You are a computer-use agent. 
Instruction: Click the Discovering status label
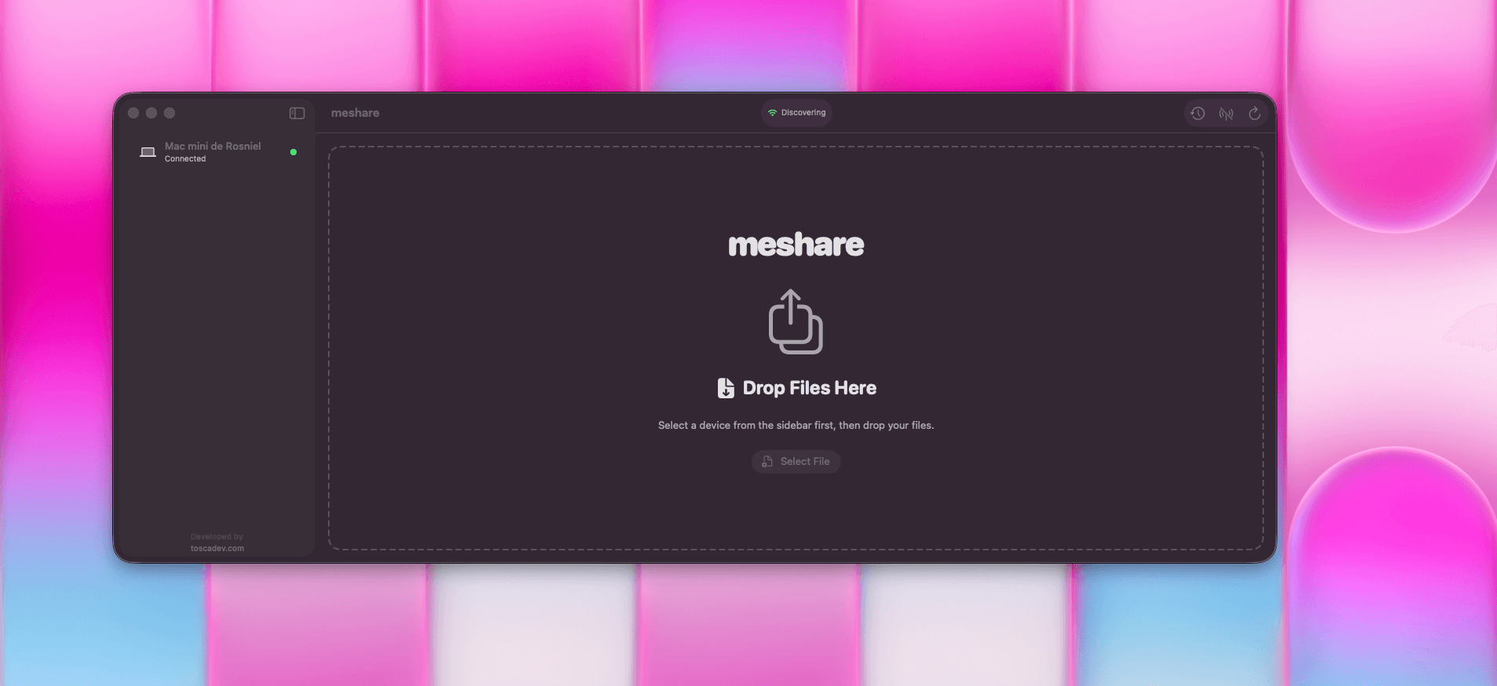pyautogui.click(x=803, y=113)
